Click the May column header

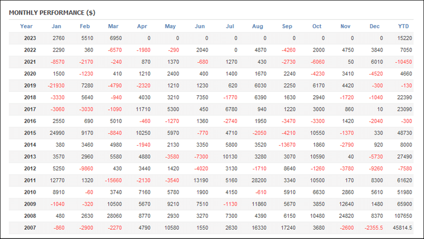pyautogui.click(x=170, y=26)
